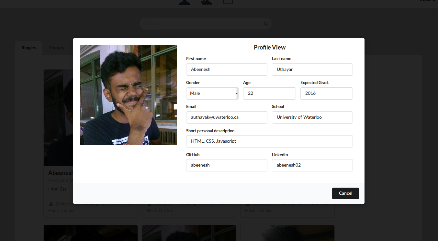
Task: Click the Profile View heading
Action: pos(270,47)
